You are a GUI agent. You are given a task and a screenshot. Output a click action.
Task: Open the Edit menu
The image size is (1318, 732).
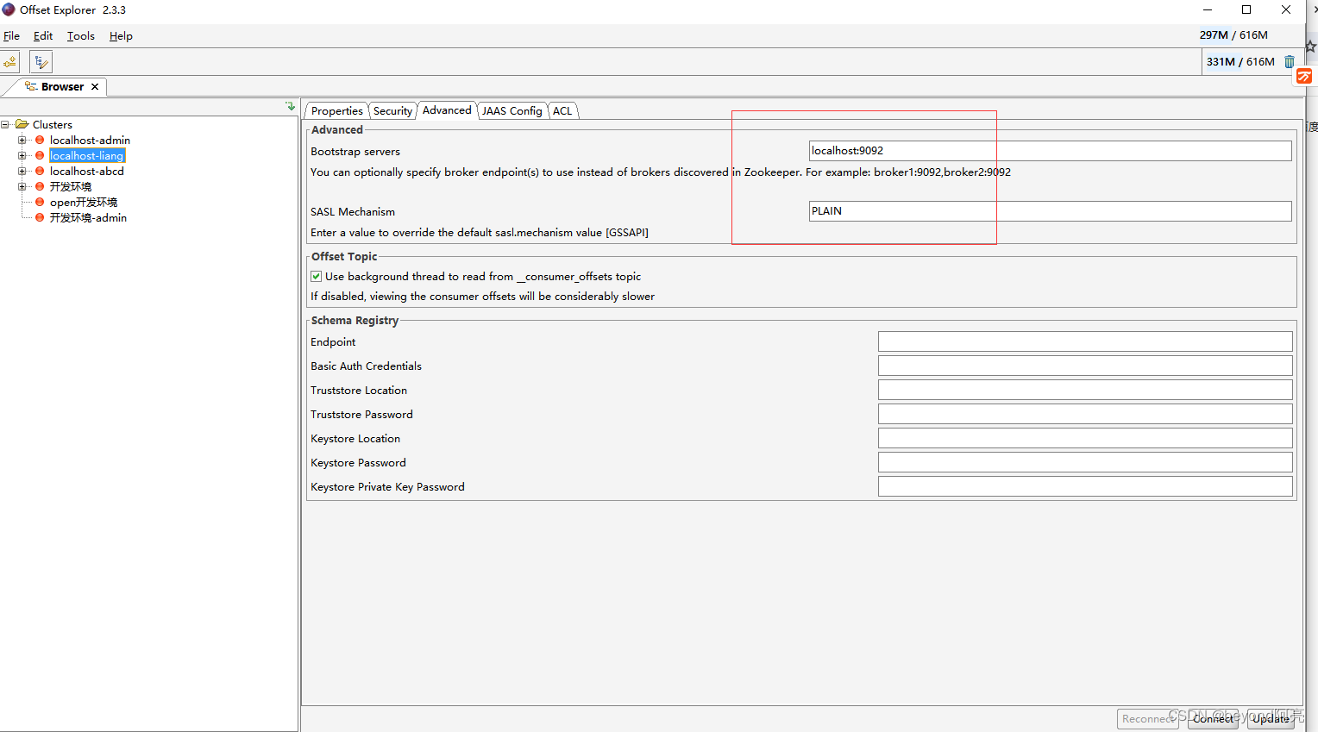(x=43, y=35)
